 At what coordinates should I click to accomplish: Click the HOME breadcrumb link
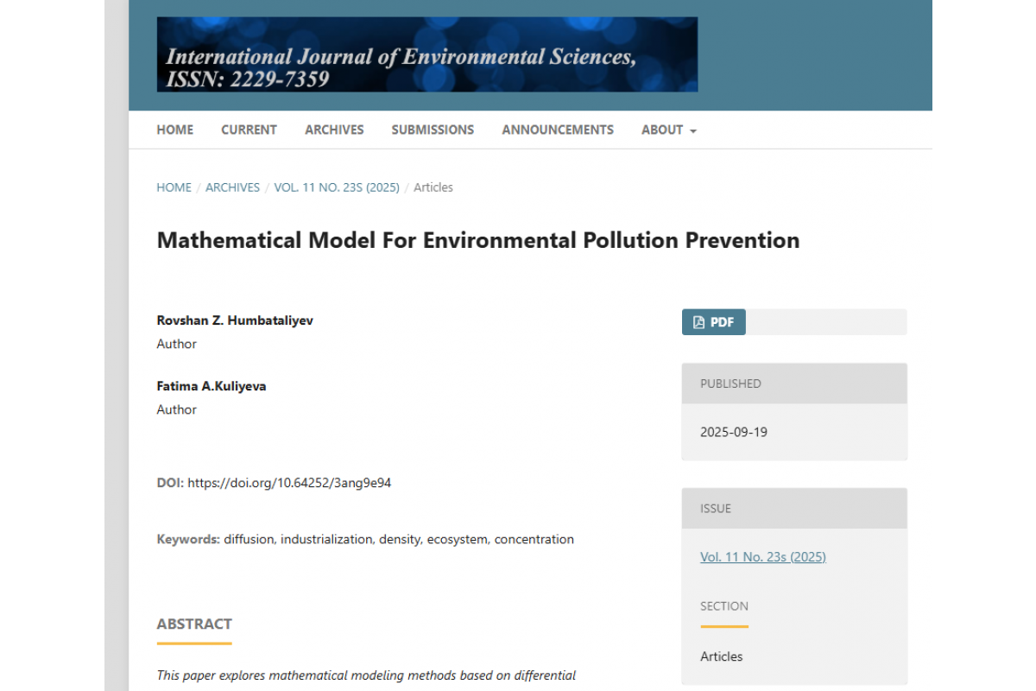click(x=174, y=187)
